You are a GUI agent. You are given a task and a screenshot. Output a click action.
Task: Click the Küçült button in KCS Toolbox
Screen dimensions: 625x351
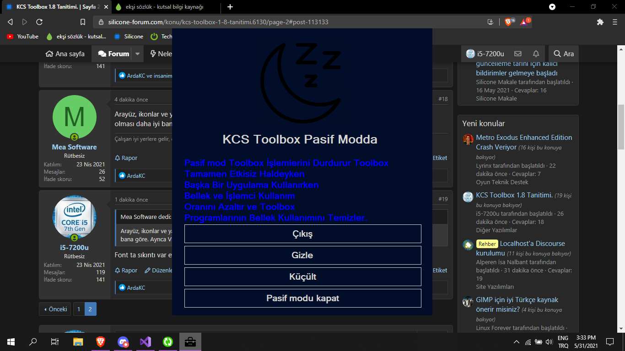[302, 277]
